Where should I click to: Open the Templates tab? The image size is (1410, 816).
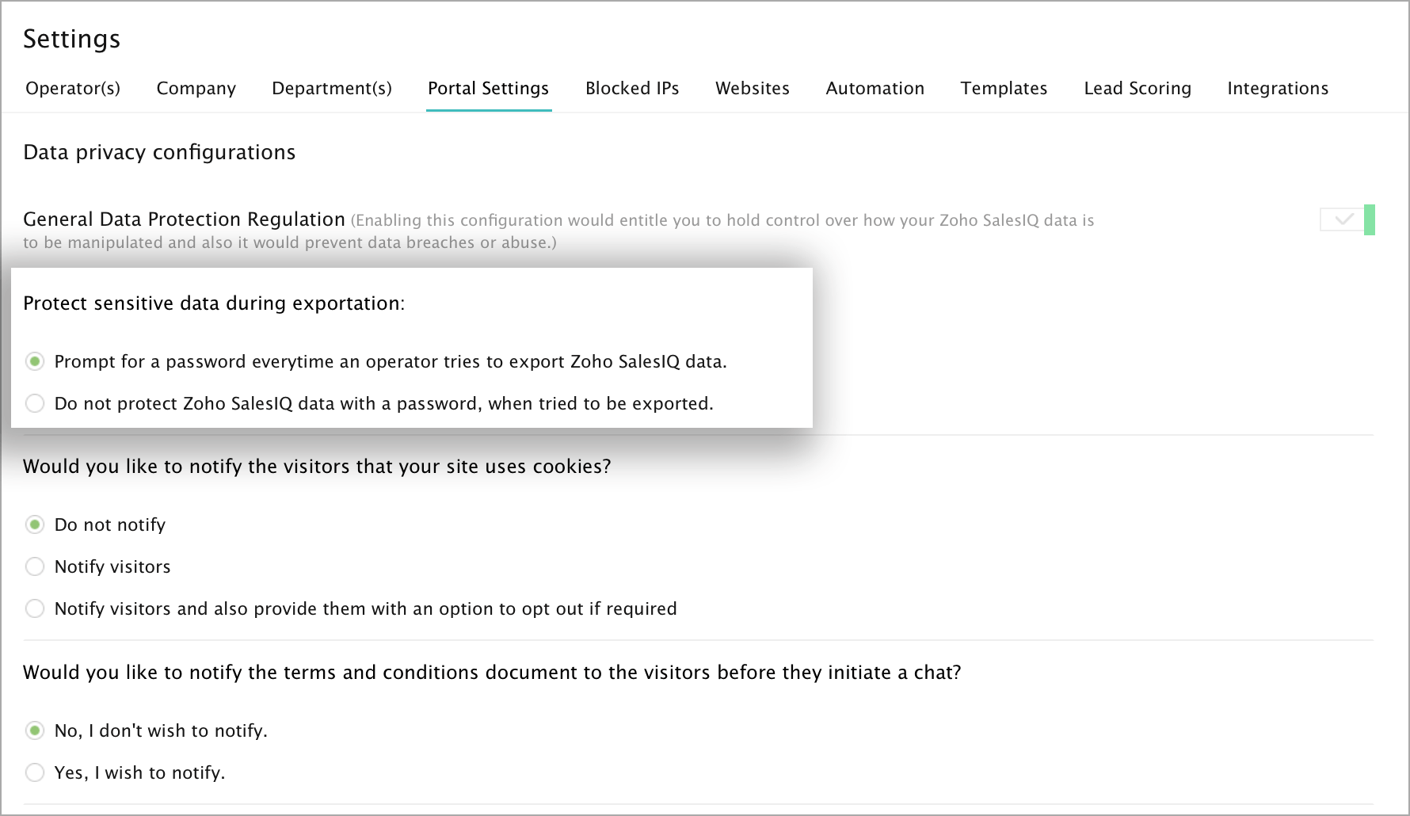(1004, 88)
